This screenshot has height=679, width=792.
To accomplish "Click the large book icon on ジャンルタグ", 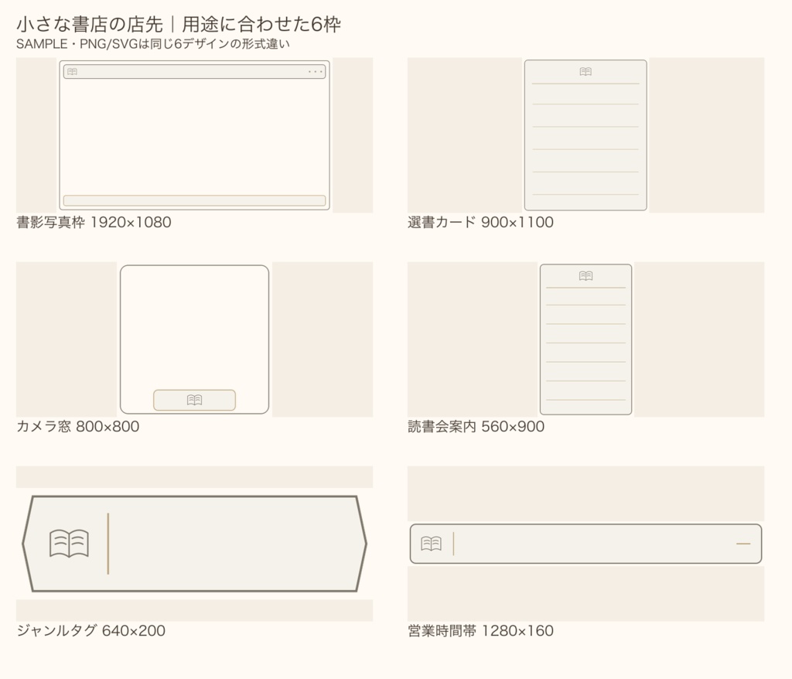I will (69, 543).
